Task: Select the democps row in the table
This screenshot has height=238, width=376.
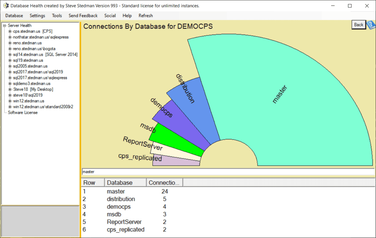Action: 119,207
